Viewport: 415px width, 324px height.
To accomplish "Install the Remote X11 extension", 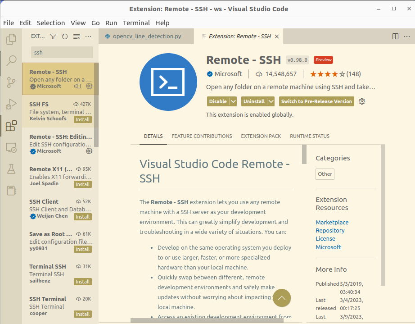I will [x=83, y=184].
